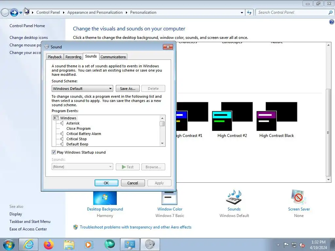Open the Screen Saver icon
The height and width of the screenshot is (251, 335).
click(x=299, y=197)
